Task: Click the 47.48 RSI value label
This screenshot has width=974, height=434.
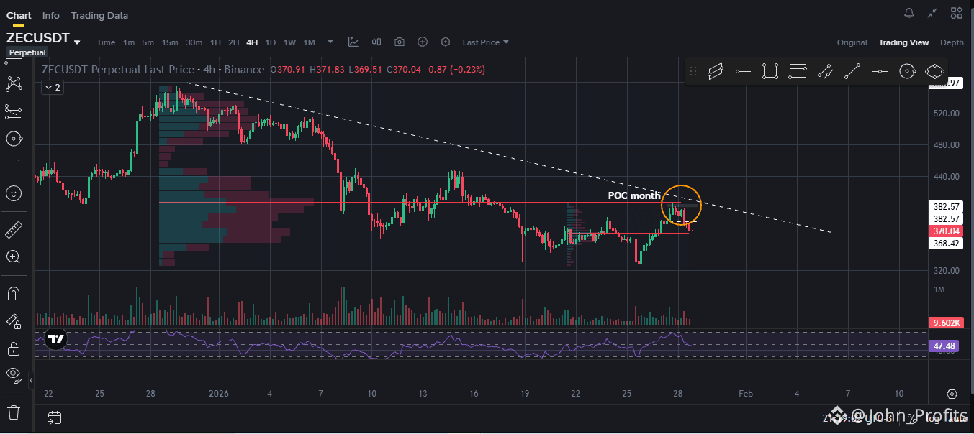Action: click(x=944, y=346)
